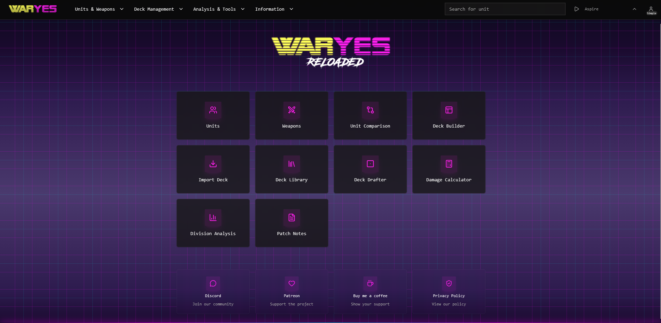Expand the Units & Weapons dropdown
This screenshot has height=323, width=661.
click(99, 9)
